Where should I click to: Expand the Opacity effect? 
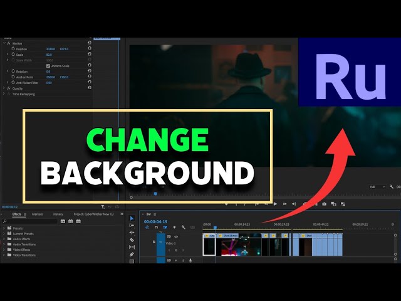[x=4, y=88]
